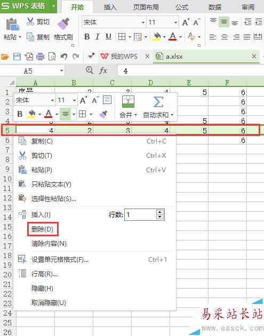Toggle Underline in the ribbon
Viewport: 264px width, 336px height.
(108, 37)
